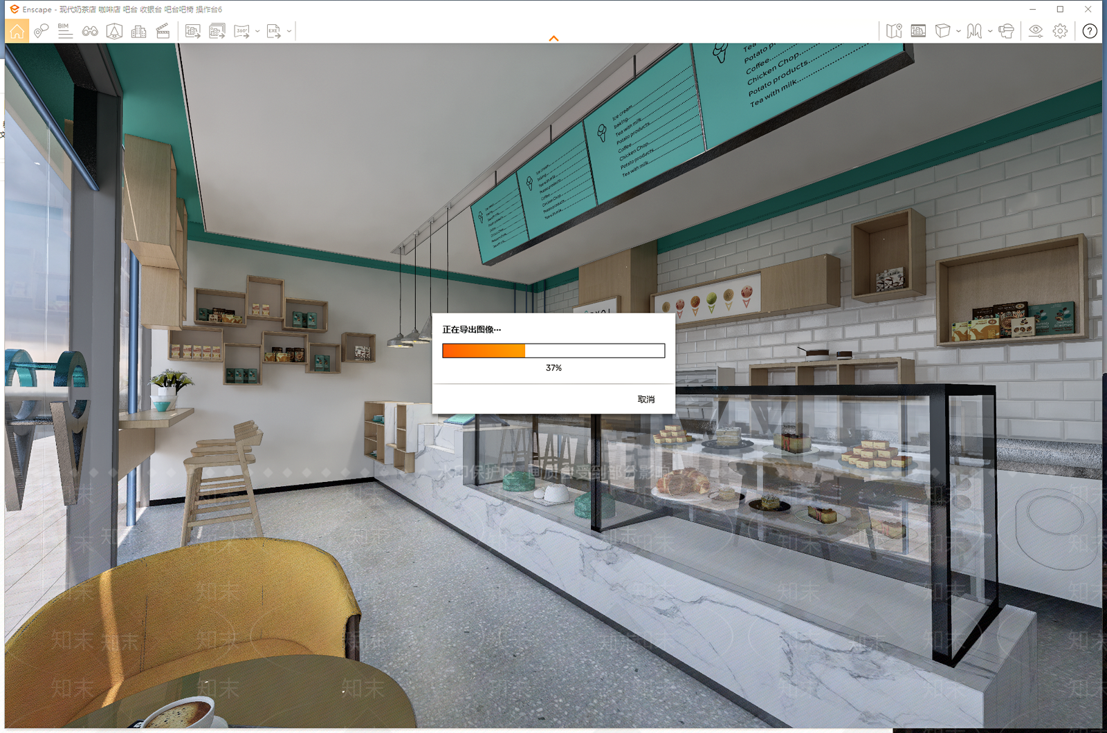Screen dimensions: 1107x733
Task: Open the video editor clapperboard
Action: point(163,31)
